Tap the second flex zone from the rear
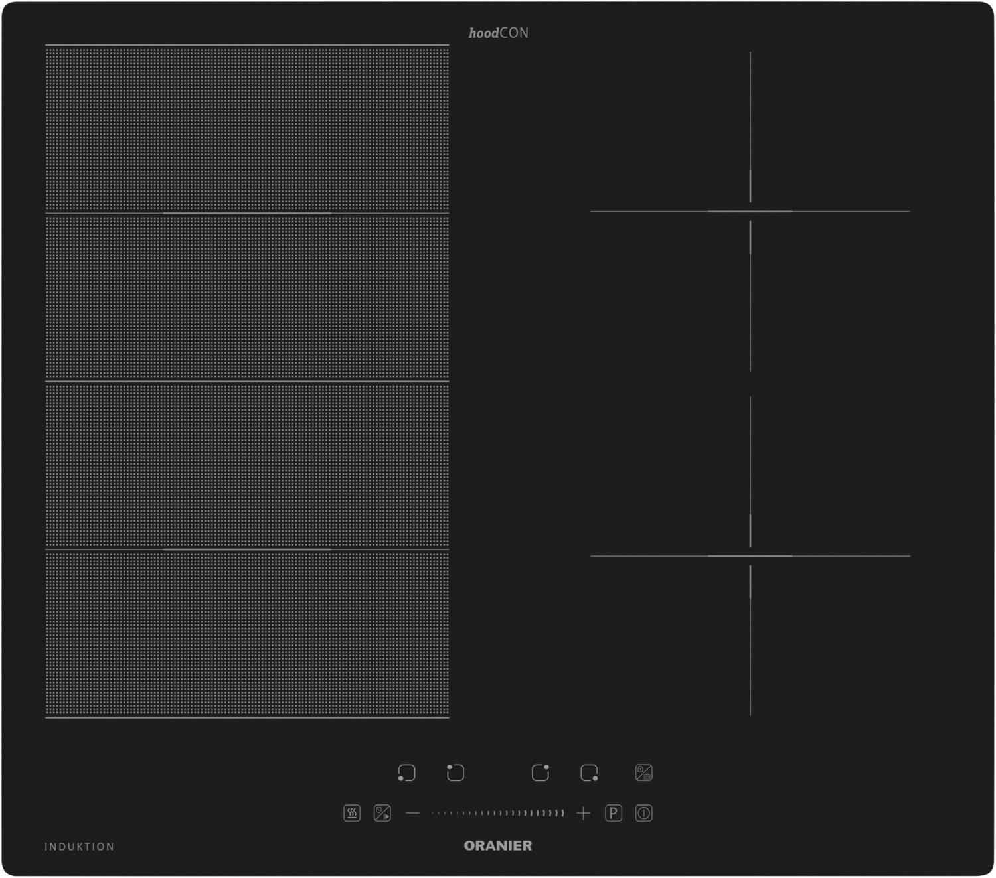The width and height of the screenshot is (996, 878). 247,297
